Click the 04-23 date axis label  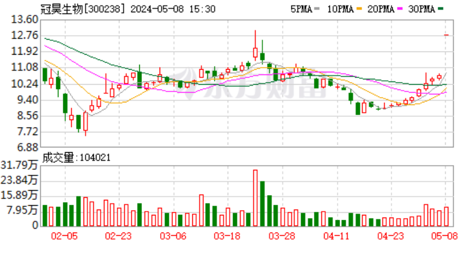pyautogui.click(x=391, y=236)
